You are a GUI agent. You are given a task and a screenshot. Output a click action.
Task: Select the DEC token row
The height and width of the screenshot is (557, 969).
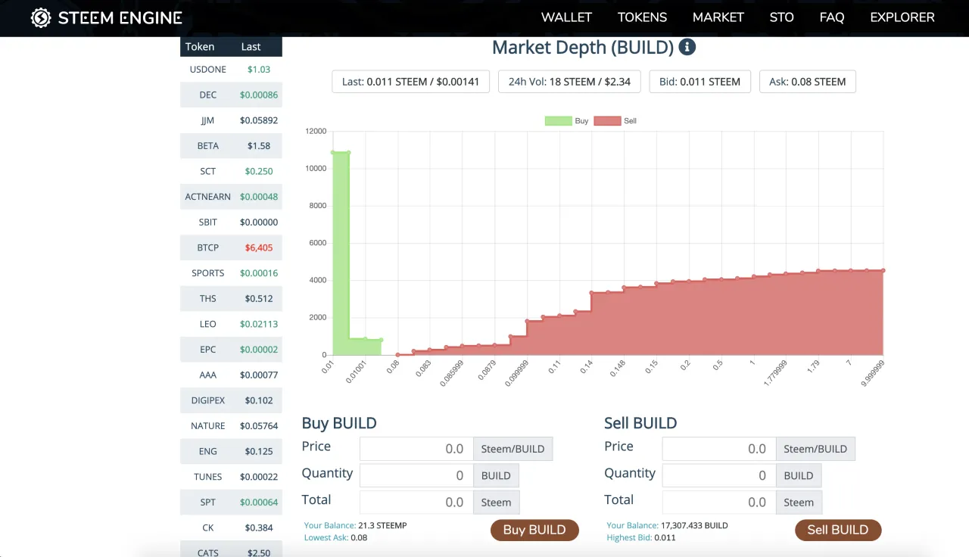click(x=231, y=95)
